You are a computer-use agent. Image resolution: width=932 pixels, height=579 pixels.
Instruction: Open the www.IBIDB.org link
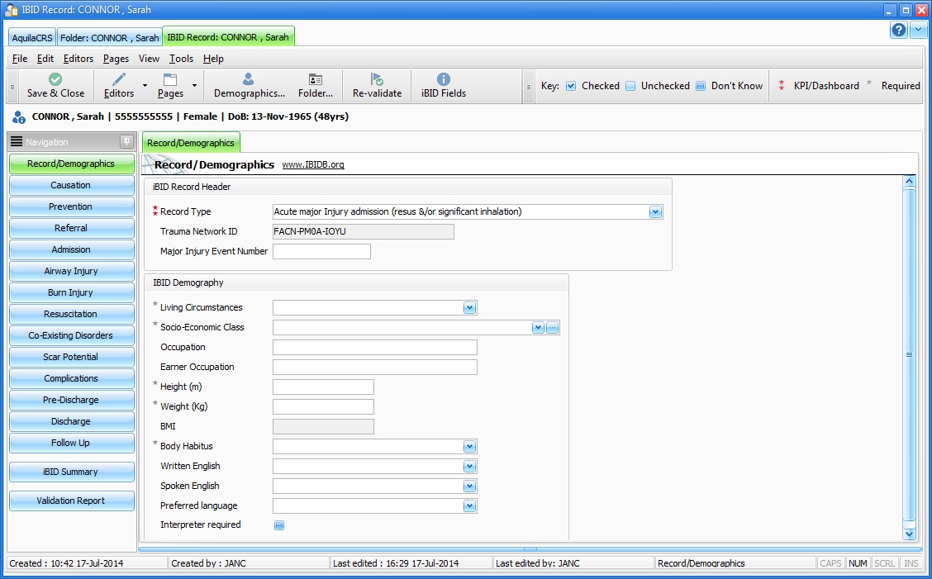pos(313,165)
